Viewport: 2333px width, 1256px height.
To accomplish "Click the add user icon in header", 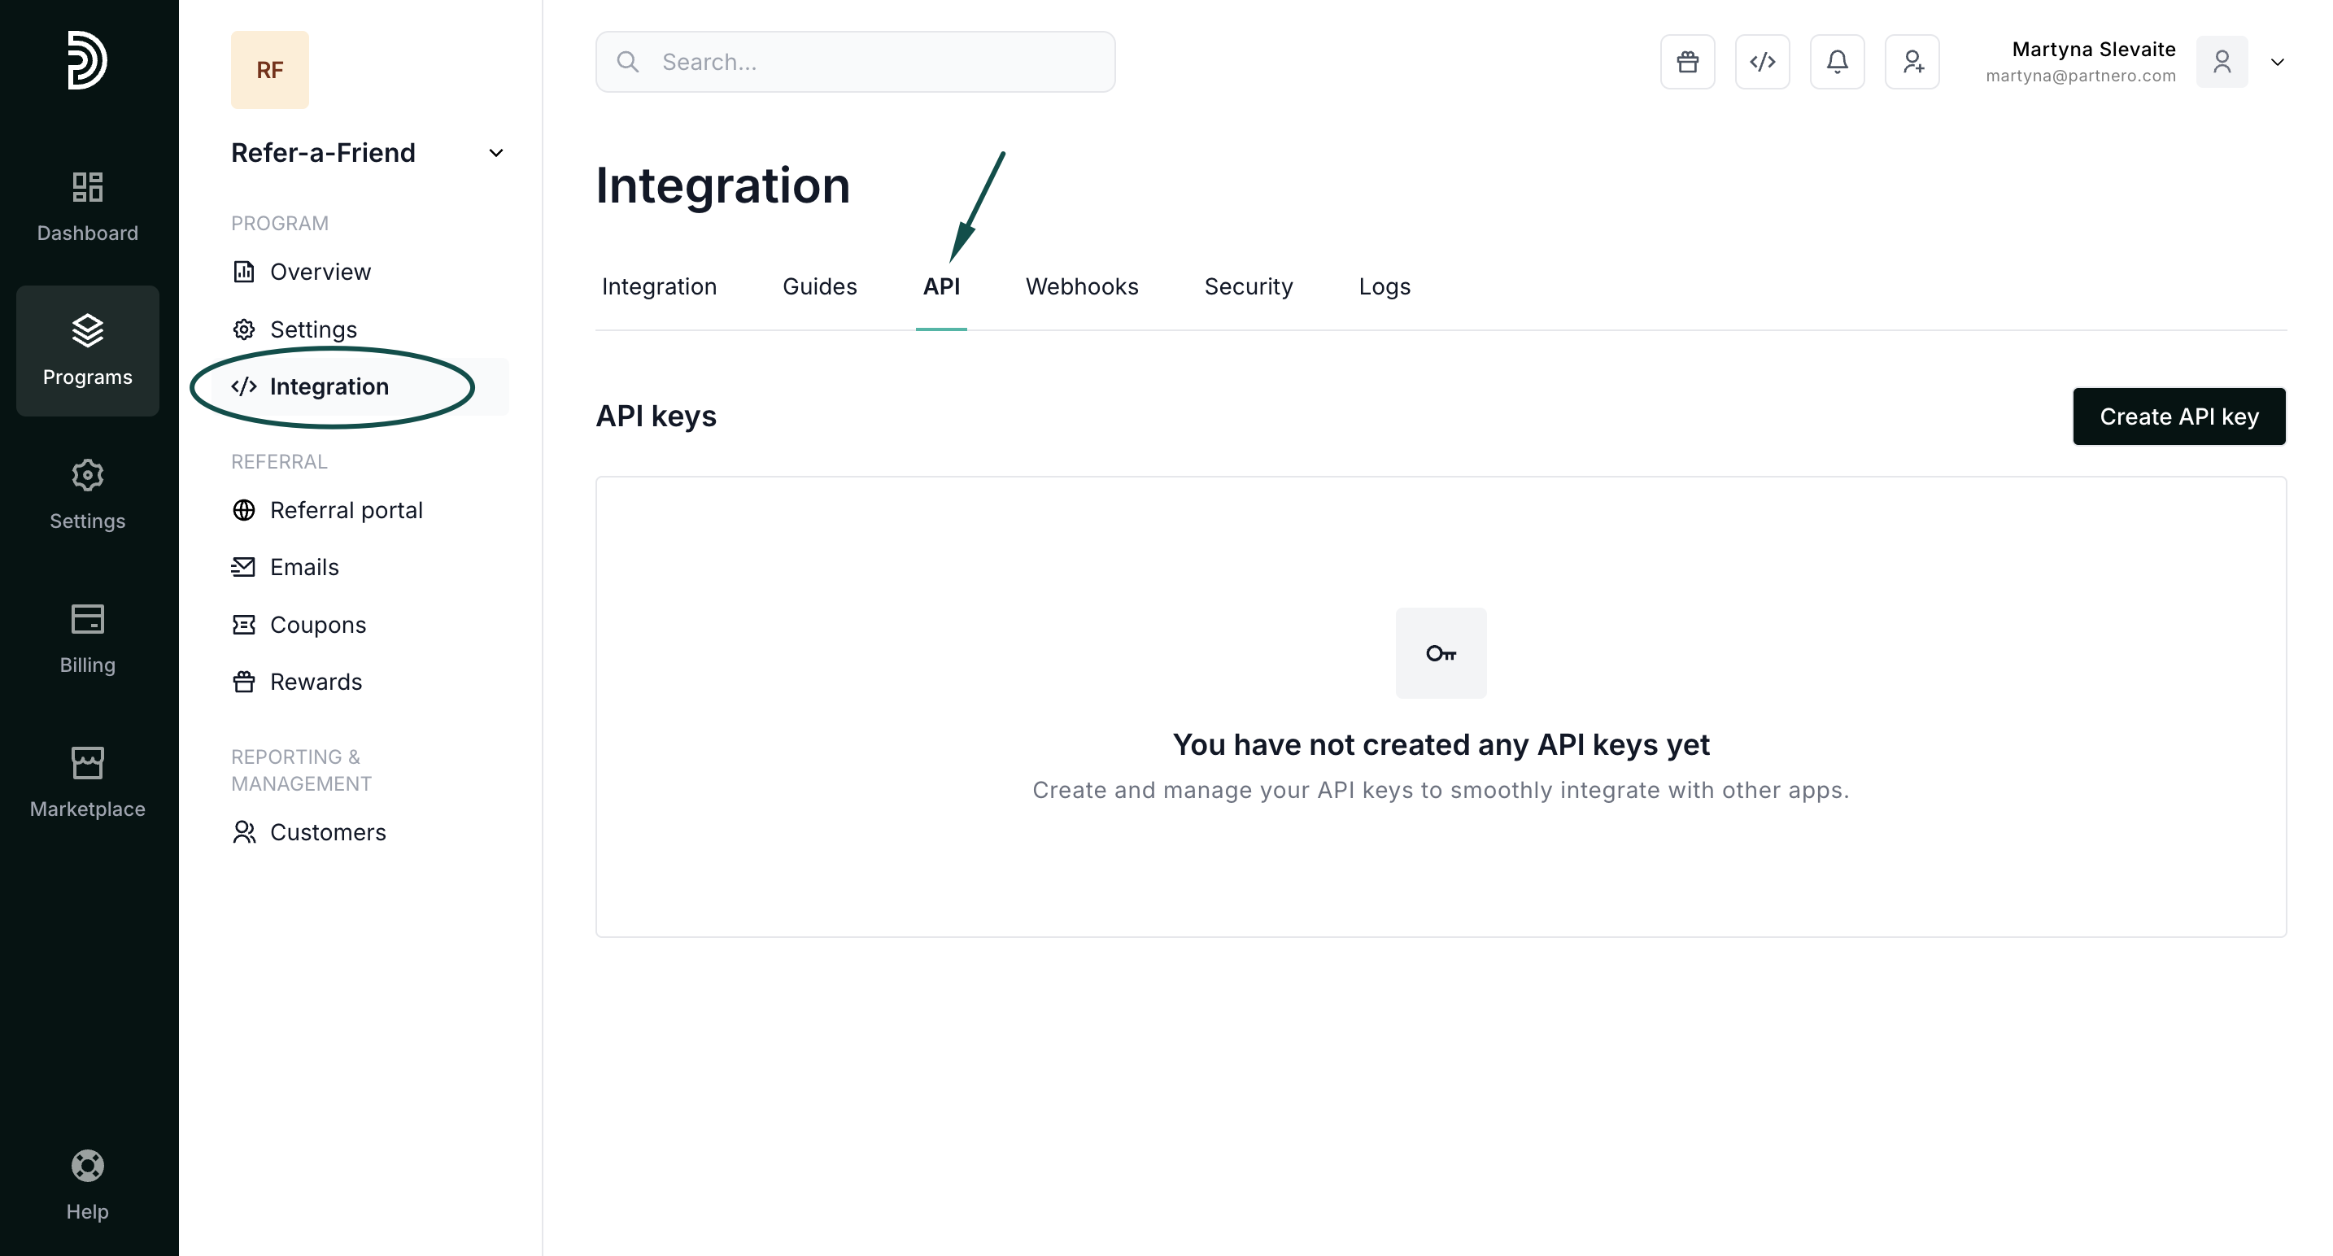I will coord(1912,62).
